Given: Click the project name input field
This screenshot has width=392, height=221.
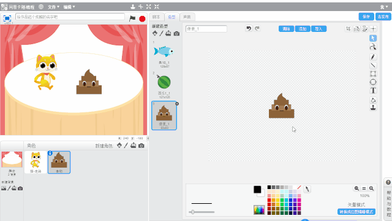Looking at the screenshot, I should point(70,17).
